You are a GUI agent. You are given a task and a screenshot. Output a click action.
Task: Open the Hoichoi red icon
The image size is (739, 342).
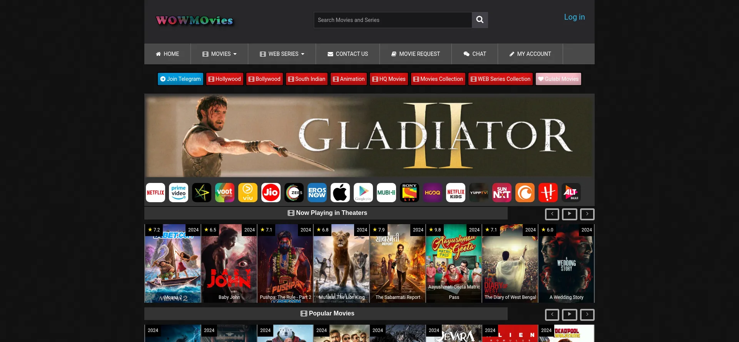[x=548, y=193]
